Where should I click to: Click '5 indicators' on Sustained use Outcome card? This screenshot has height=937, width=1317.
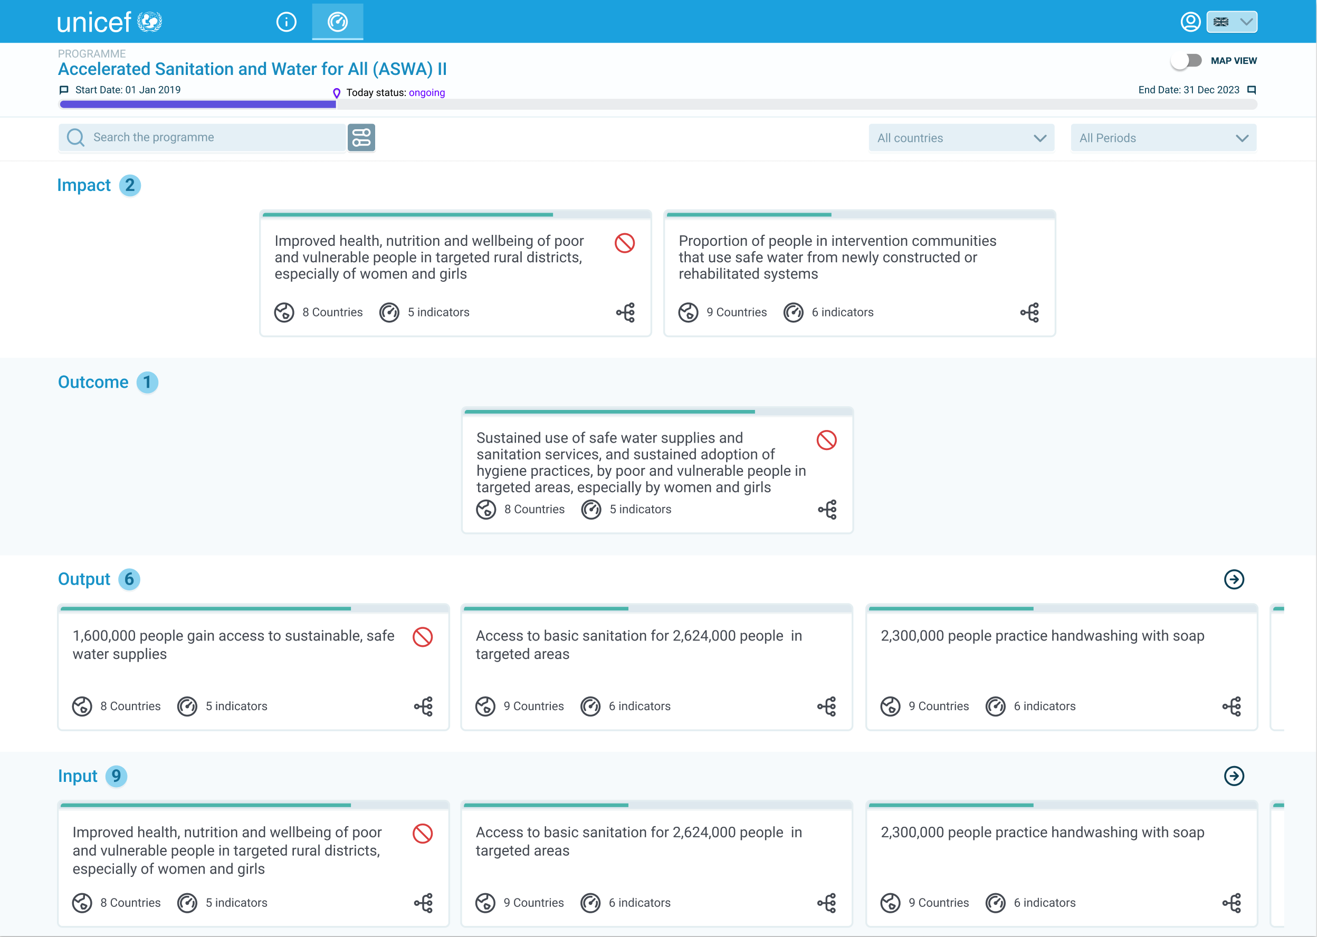pyautogui.click(x=641, y=510)
